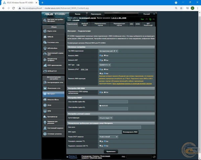Open Быстрая настройка Интернет quick setup

tap(54, 20)
